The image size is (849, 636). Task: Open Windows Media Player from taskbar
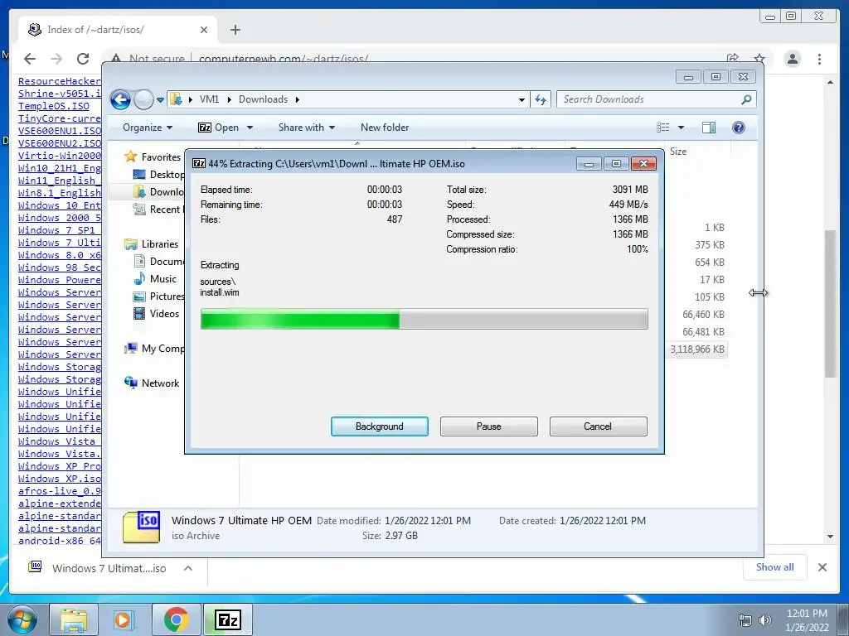[x=124, y=619]
